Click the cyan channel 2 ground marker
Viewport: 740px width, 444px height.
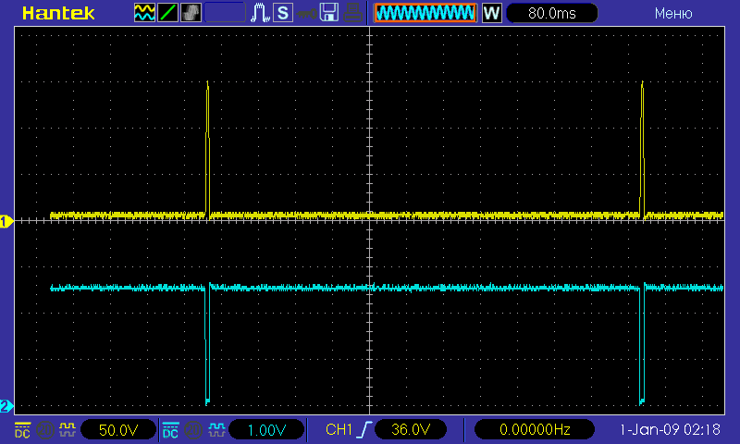[x=6, y=406]
